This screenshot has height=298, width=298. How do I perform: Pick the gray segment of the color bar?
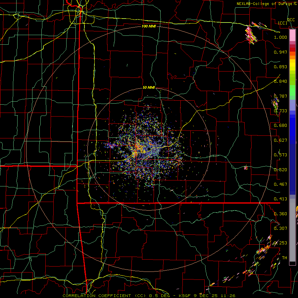(x=292, y=230)
